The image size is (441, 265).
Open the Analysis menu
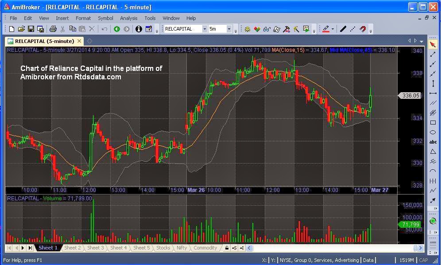point(129,18)
